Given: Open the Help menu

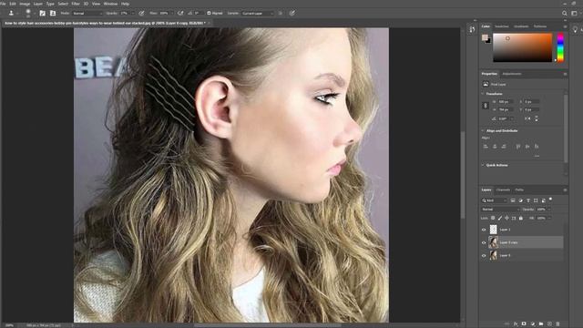Looking at the screenshot, I should tap(126, 4).
